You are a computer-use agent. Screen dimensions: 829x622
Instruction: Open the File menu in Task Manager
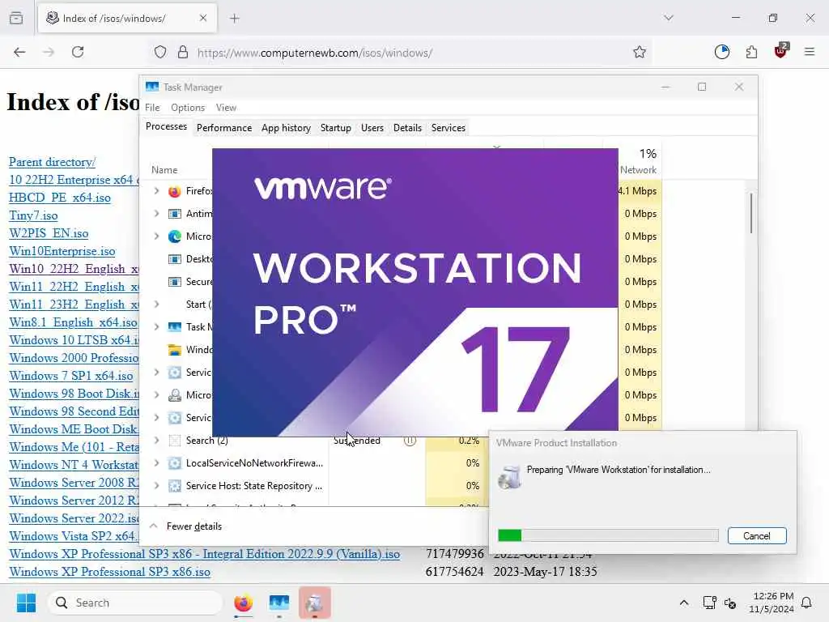coord(152,108)
